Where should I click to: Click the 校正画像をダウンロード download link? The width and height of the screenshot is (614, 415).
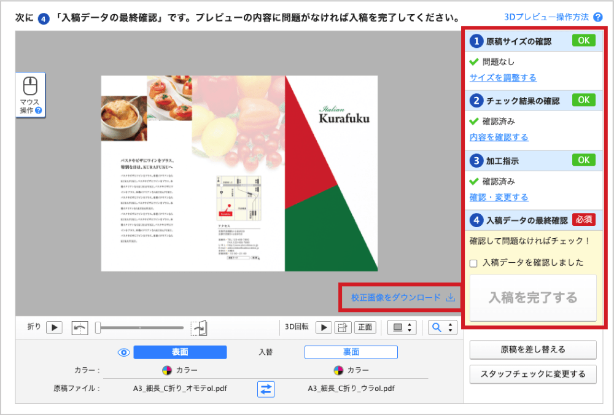(403, 298)
